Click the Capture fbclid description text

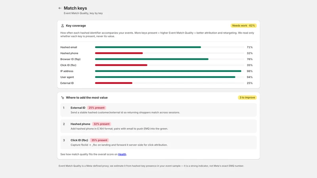pyautogui.click(x=119, y=145)
